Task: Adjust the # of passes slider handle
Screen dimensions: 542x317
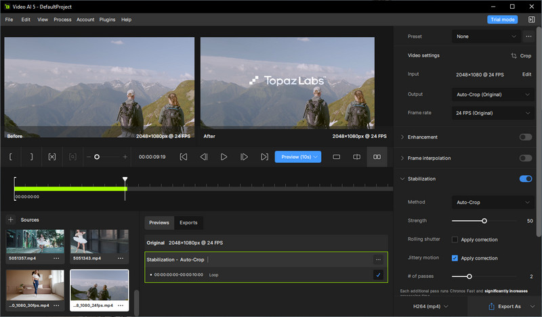Action: [469, 276]
